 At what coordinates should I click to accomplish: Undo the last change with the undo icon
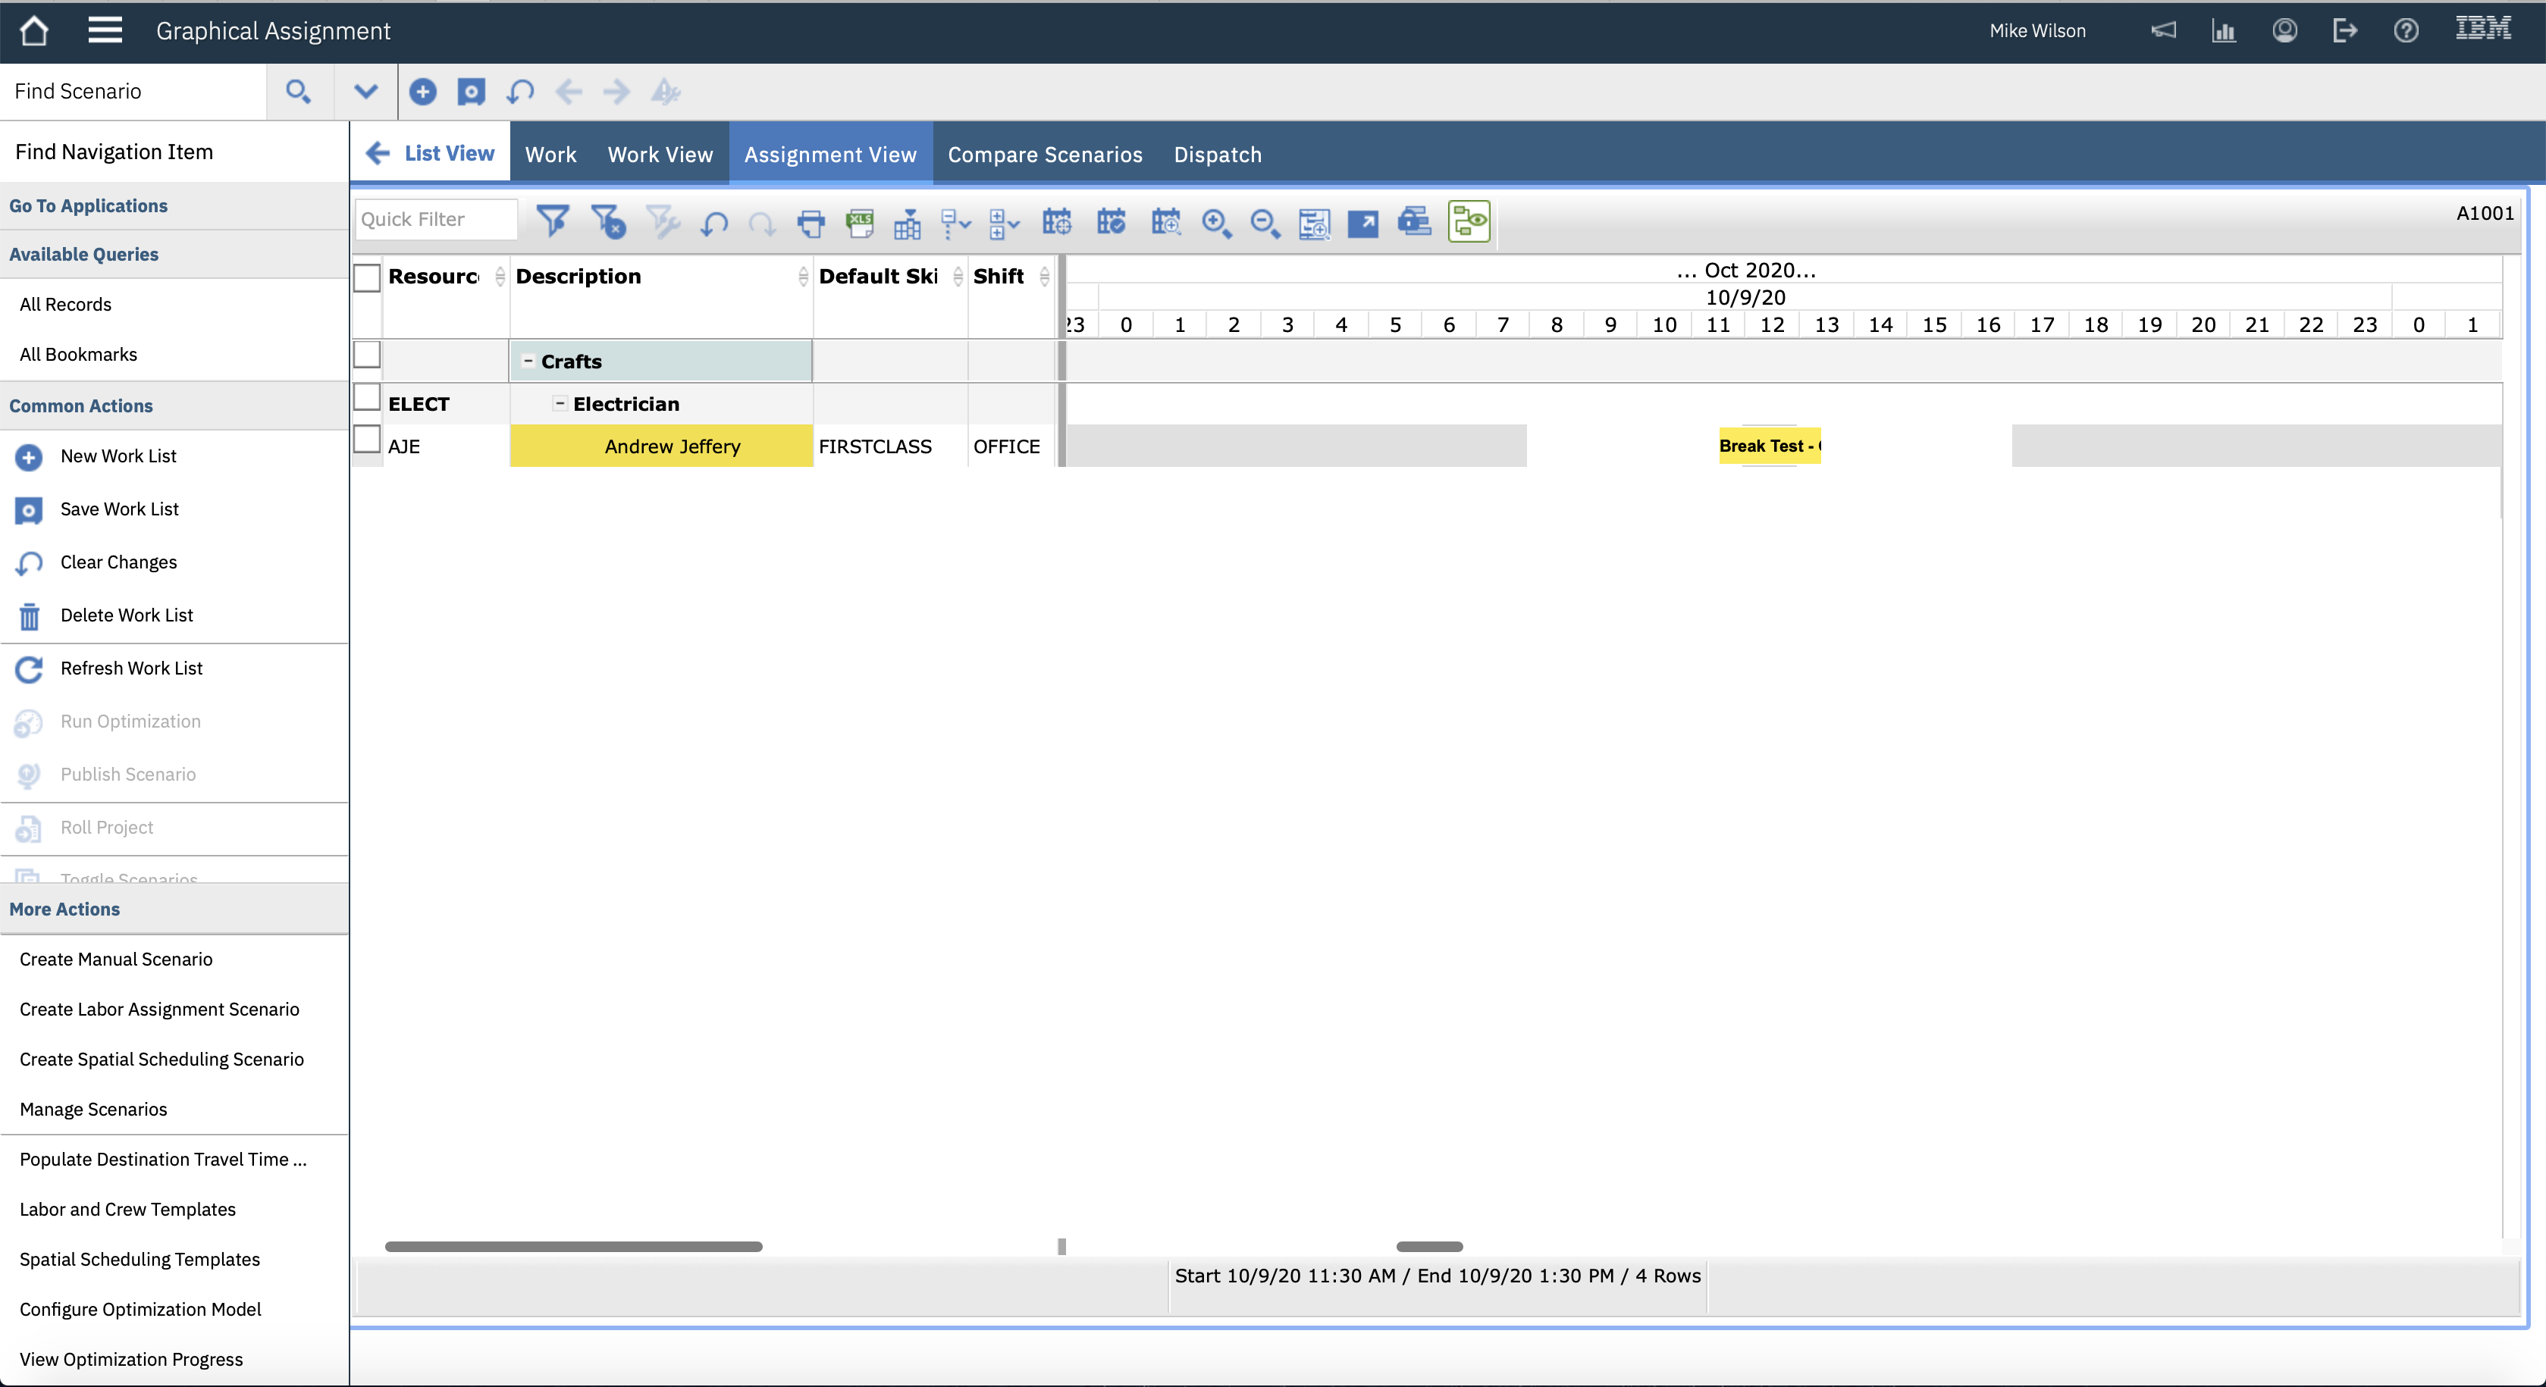[713, 224]
